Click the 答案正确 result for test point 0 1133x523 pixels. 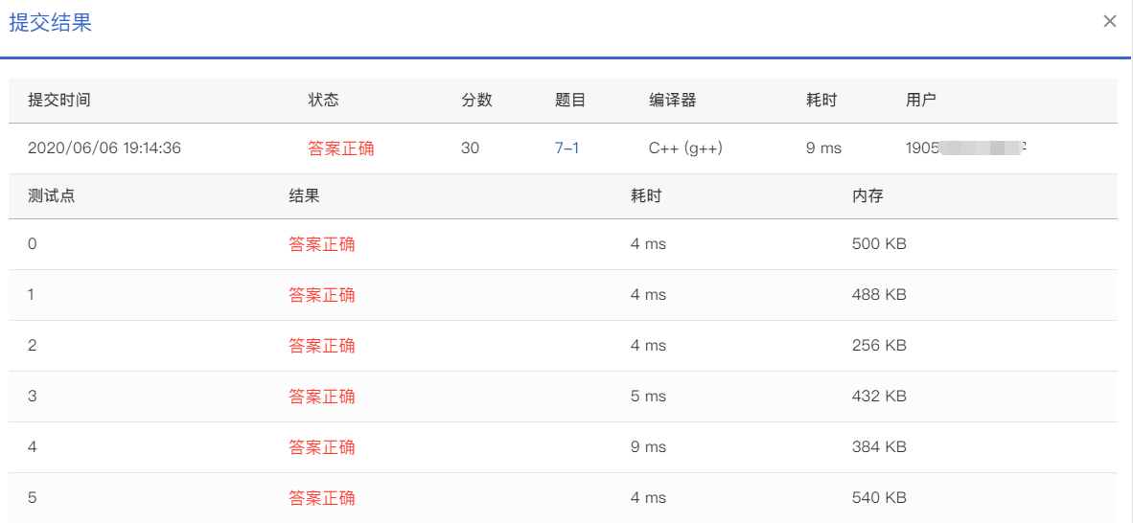(x=321, y=244)
